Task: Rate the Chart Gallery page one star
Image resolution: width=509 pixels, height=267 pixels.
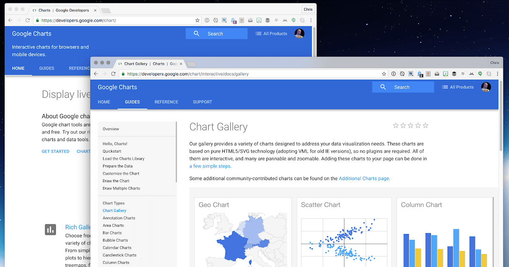Action: pos(396,125)
